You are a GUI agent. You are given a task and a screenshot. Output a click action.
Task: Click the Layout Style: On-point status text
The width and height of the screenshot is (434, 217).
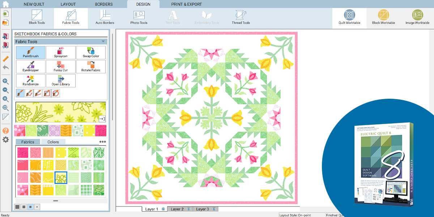tap(295, 215)
